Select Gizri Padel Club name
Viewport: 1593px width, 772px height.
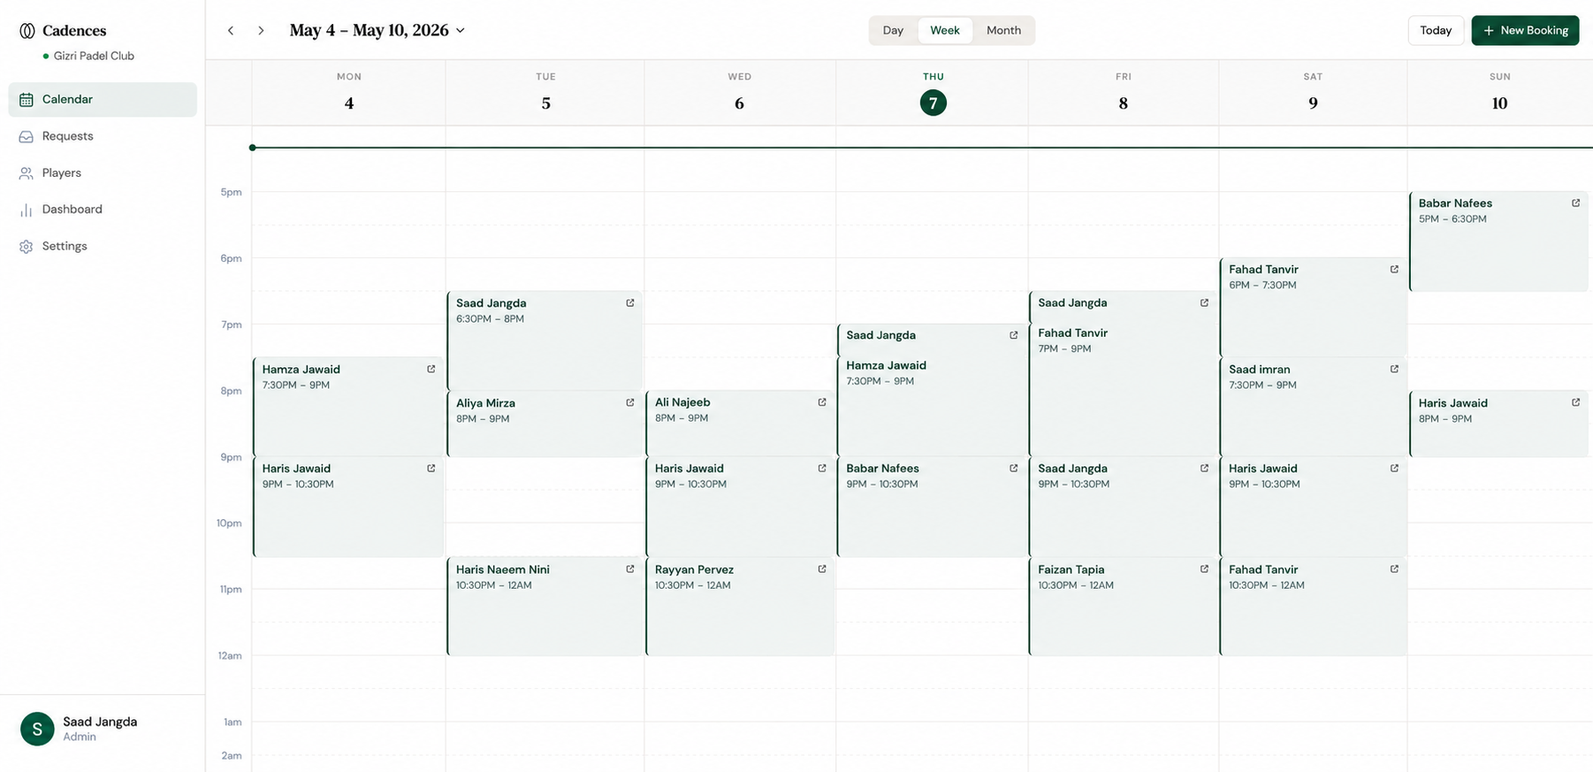coord(94,56)
